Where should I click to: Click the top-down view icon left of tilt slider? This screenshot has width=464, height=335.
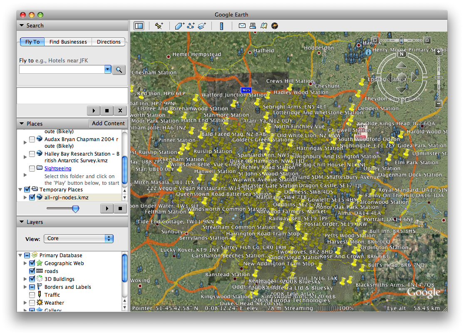[375, 40]
